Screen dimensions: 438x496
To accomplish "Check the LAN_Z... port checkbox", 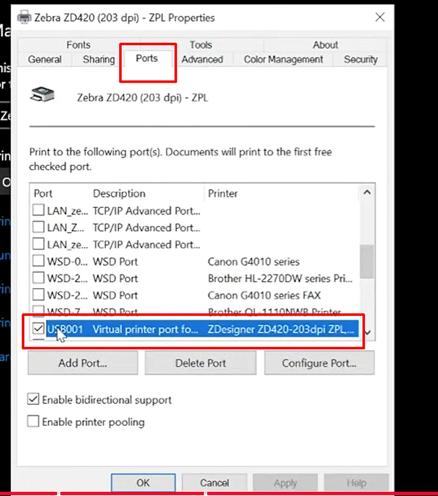I will click(38, 227).
